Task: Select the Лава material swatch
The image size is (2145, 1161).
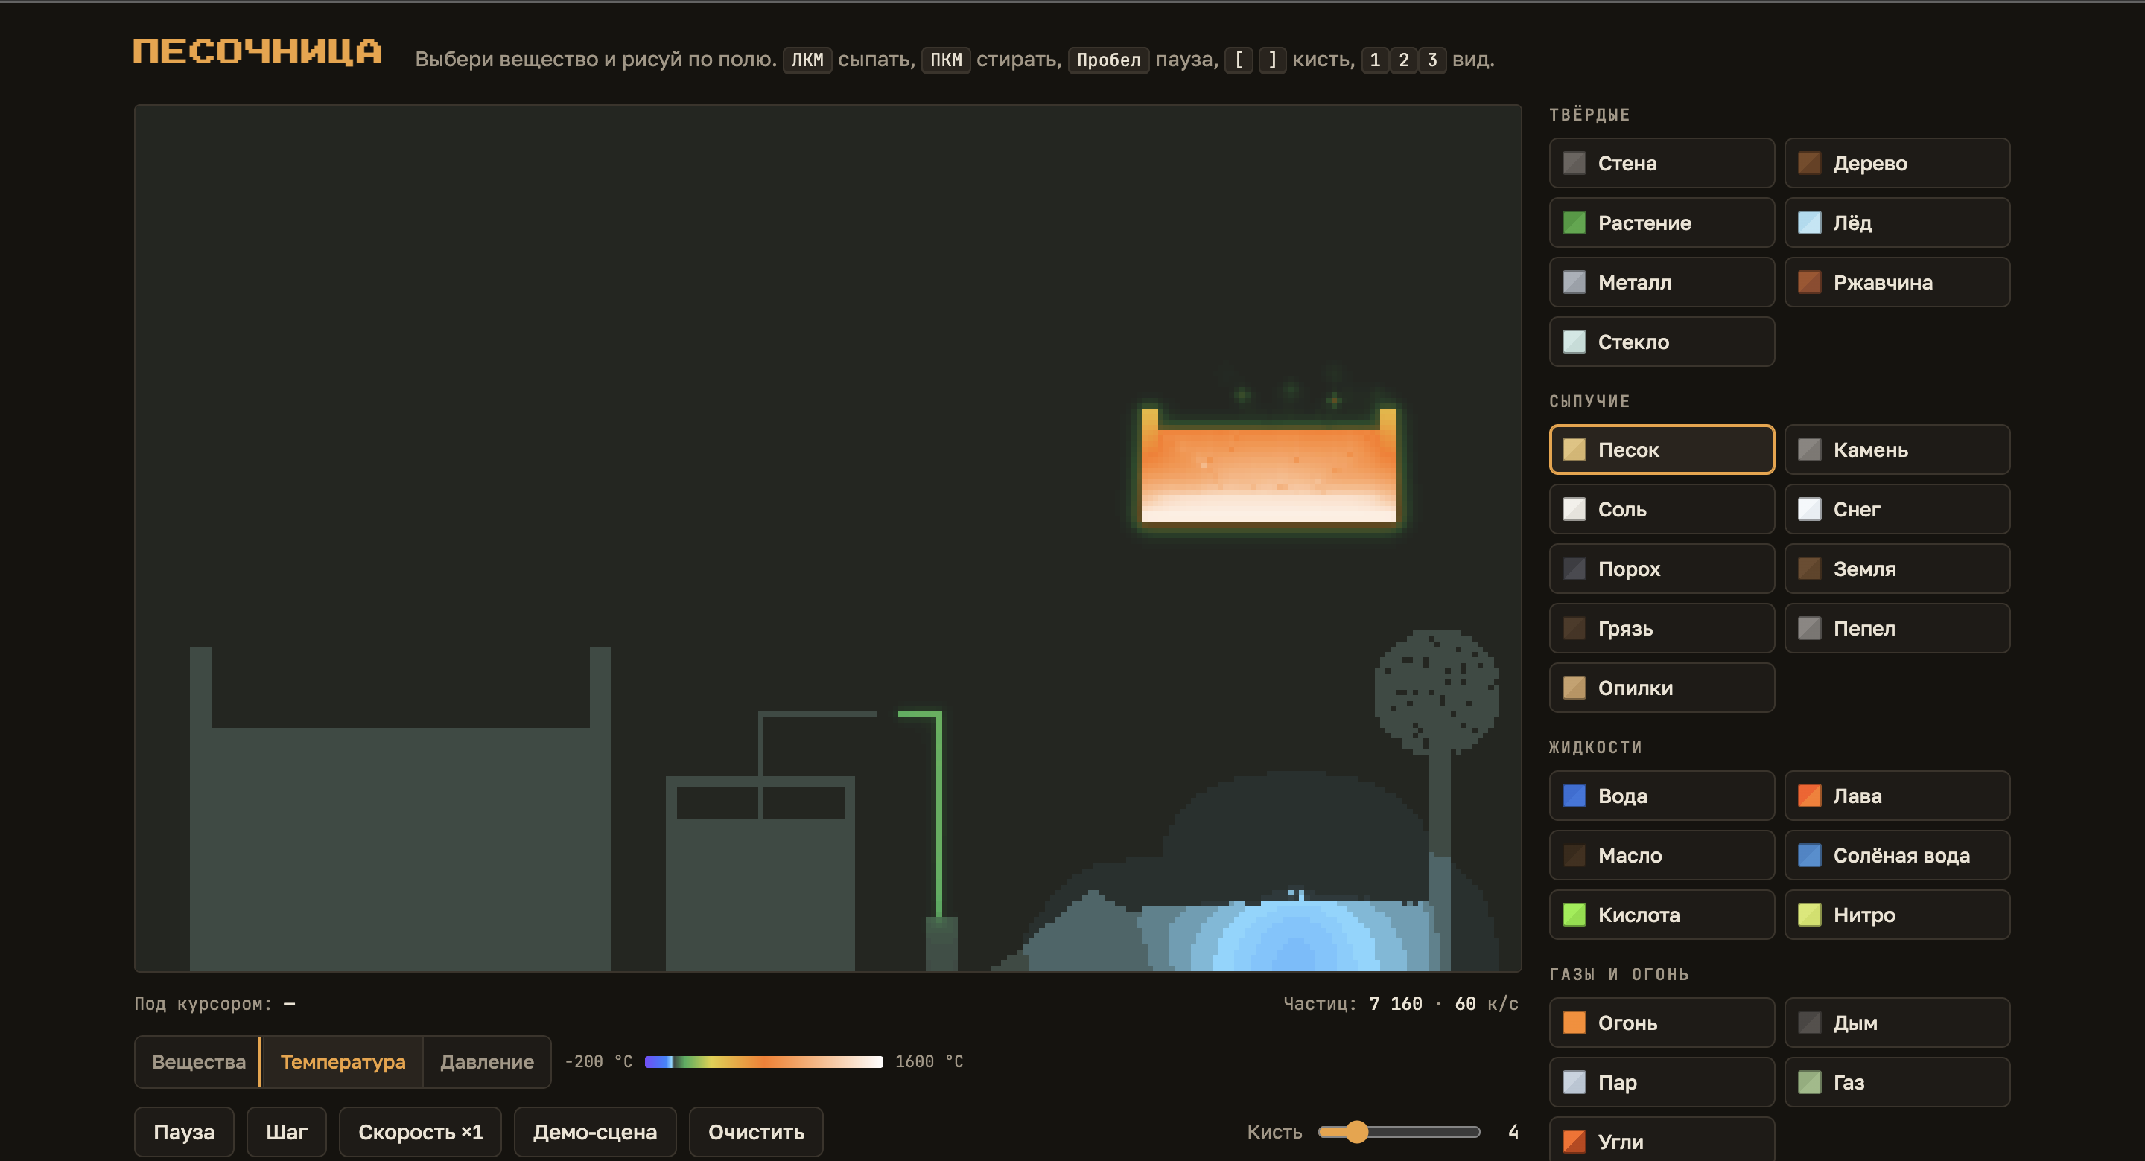Action: (x=1896, y=796)
